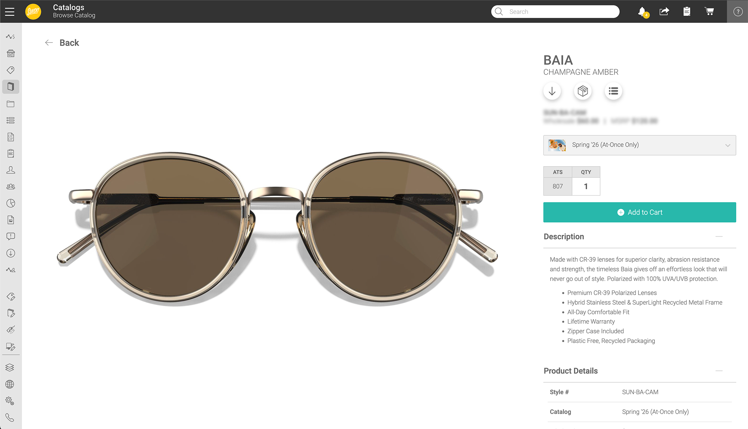748x429 pixels.
Task: Click inside the Search bar
Action: point(554,12)
